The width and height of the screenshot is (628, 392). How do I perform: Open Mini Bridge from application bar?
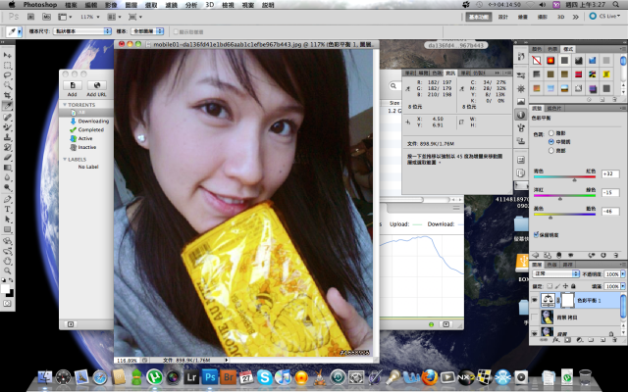click(x=46, y=17)
